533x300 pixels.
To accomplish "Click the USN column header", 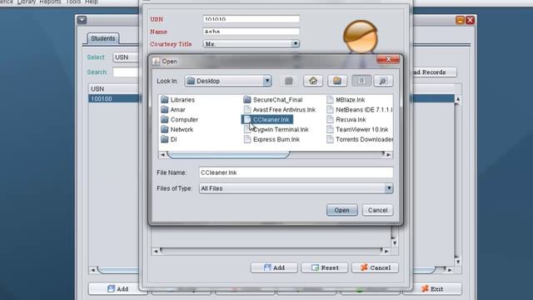I will click(x=114, y=89).
